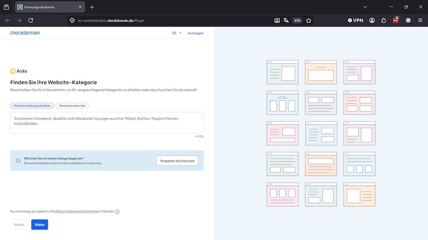Click the checkdomain logo
The height and width of the screenshot is (240, 428).
pos(25,33)
